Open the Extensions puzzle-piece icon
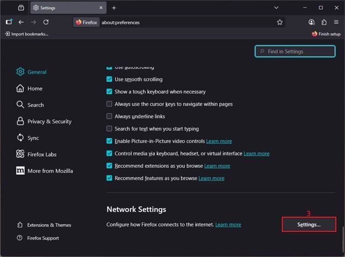The height and width of the screenshot is (257, 345). click(x=324, y=22)
